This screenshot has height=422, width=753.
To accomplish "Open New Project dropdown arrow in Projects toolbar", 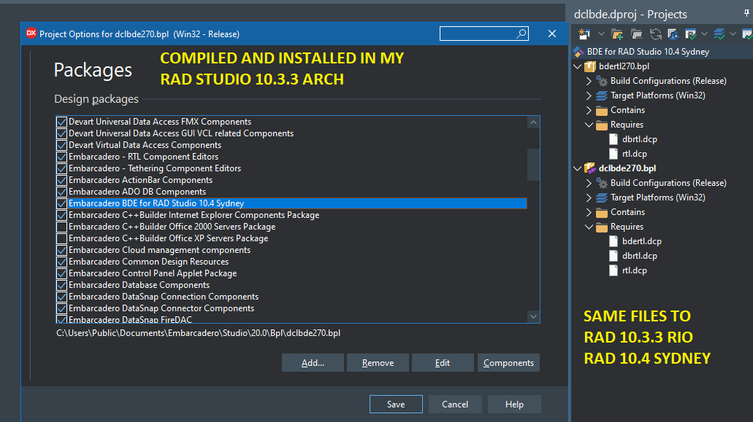I will pos(601,34).
